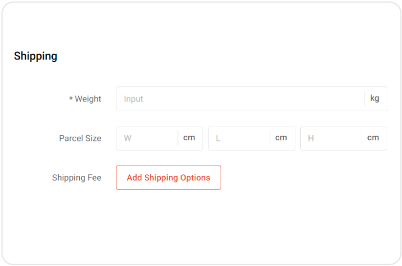The image size is (402, 266).
Task: Click the cm unit beside height field
Action: click(x=373, y=138)
